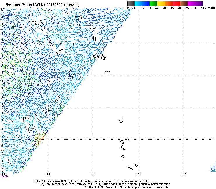Click the '174' longitude axis label
Image resolution: width=216 pixels, height=189 pixels.
point(138,174)
